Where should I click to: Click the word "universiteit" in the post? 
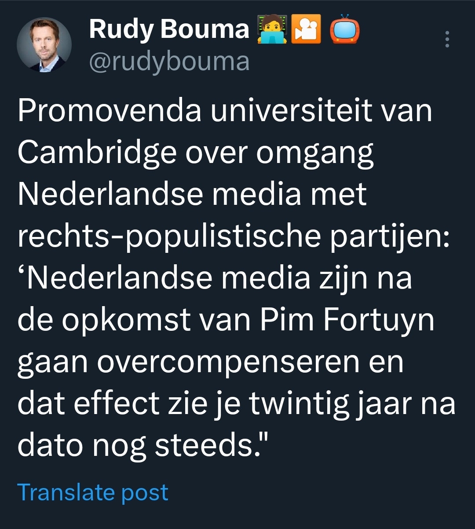point(291,111)
